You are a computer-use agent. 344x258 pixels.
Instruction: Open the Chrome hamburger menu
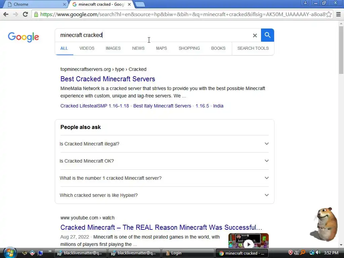point(339,14)
